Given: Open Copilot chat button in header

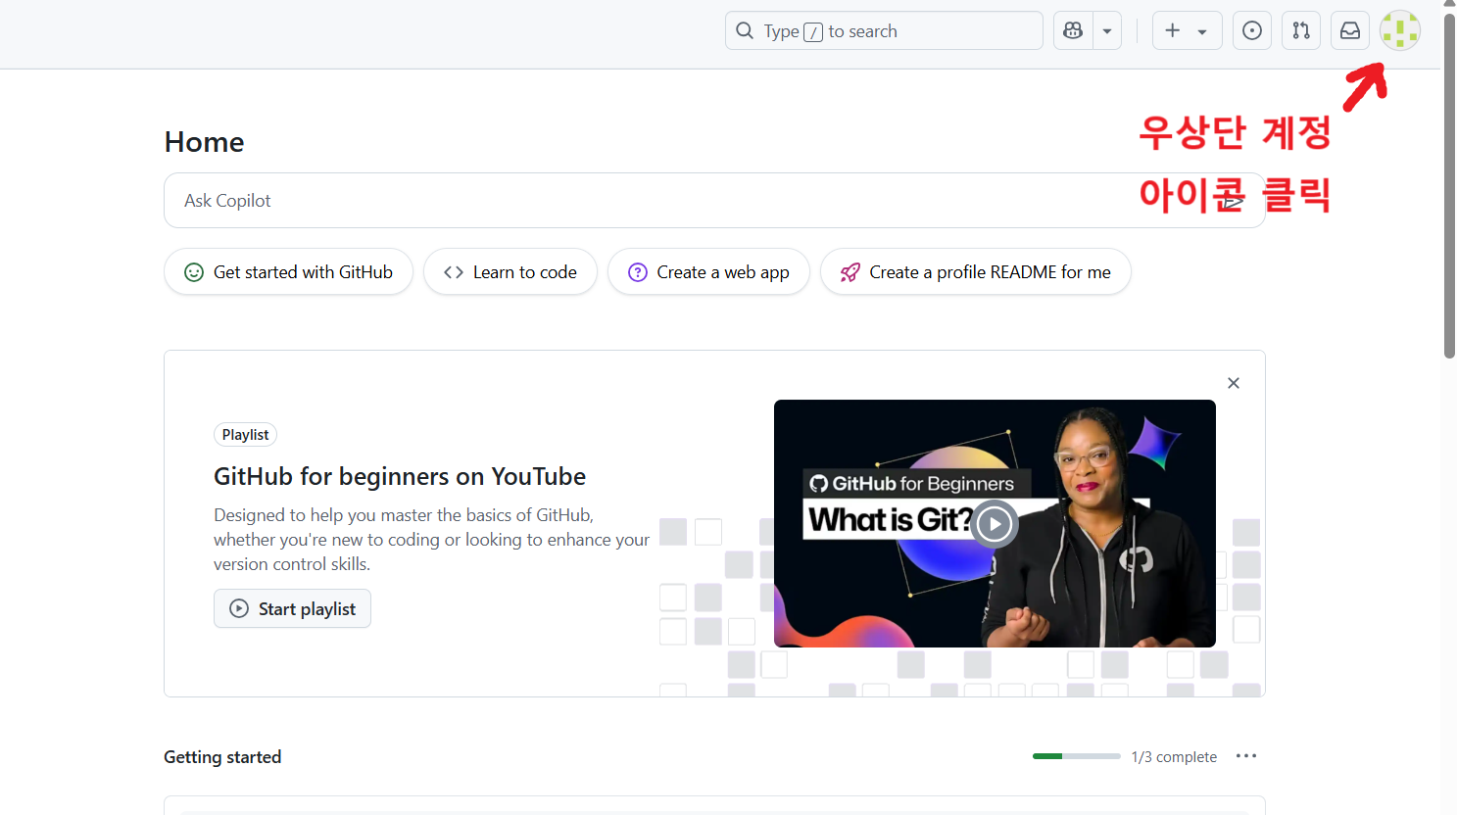Looking at the screenshot, I should [x=1073, y=30].
